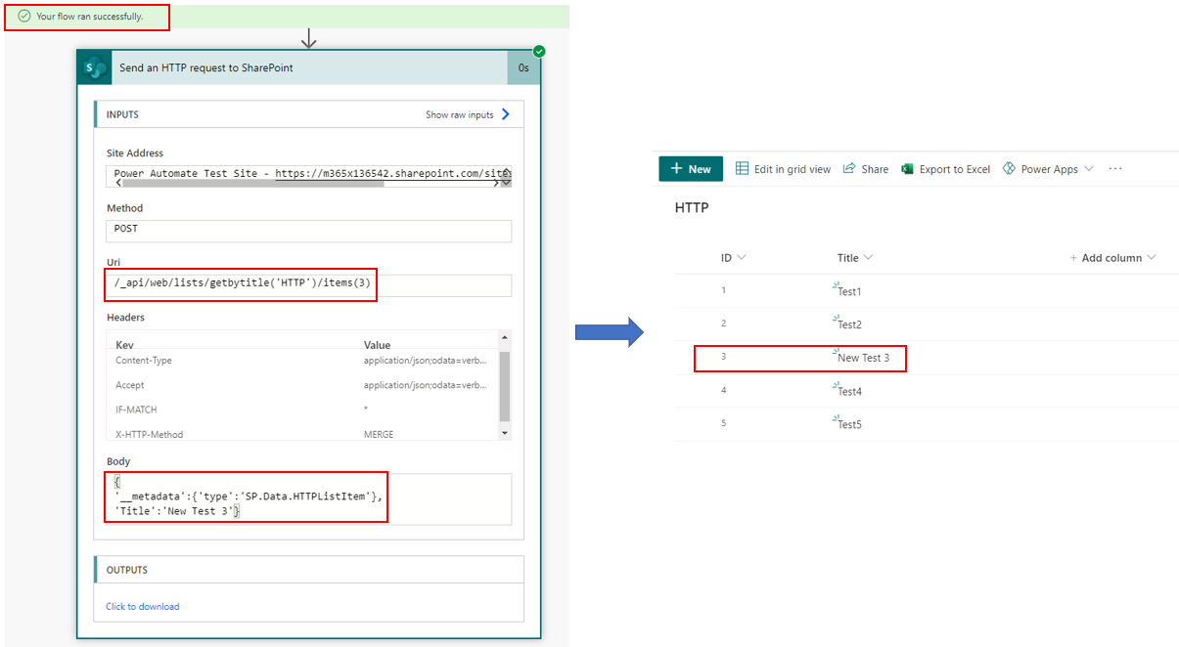This screenshot has height=647, width=1179.
Task: Select the Test4 list item
Action: click(x=849, y=391)
